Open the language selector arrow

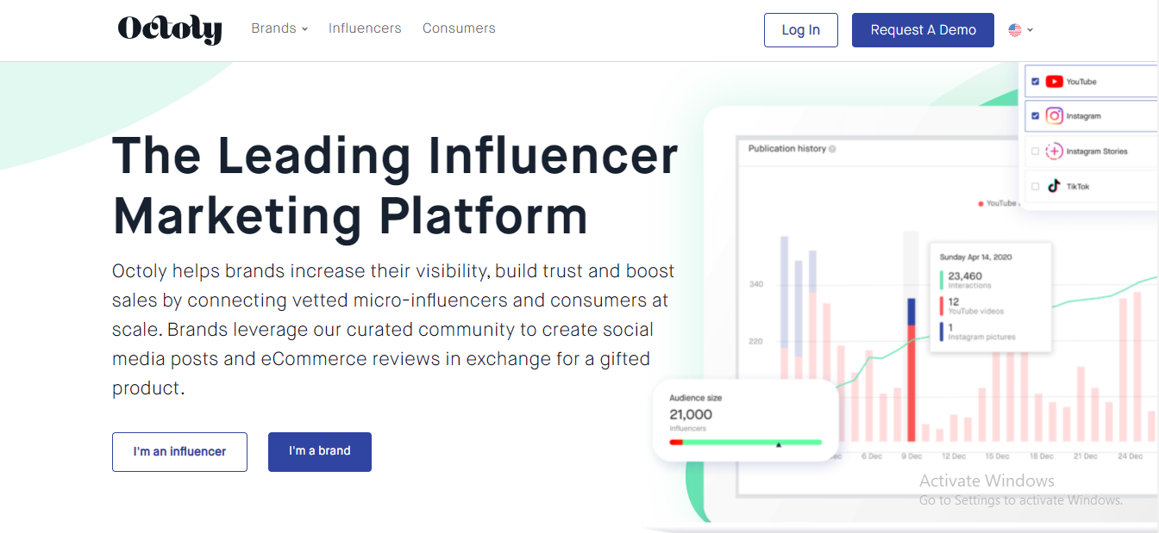(1031, 30)
